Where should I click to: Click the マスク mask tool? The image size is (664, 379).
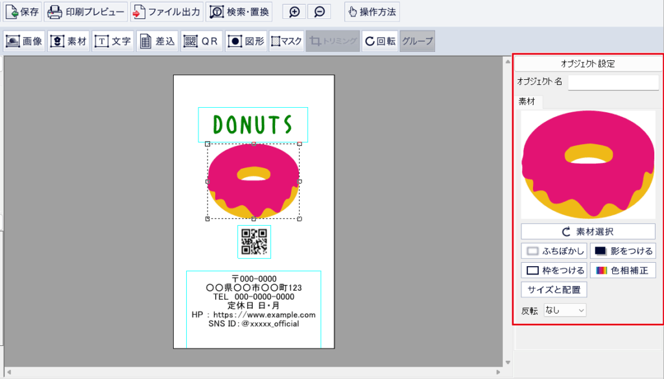[x=286, y=41]
